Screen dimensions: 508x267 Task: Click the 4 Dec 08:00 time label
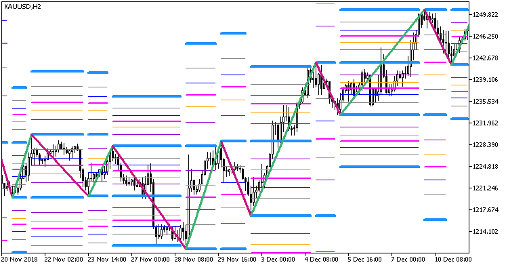click(x=321, y=260)
